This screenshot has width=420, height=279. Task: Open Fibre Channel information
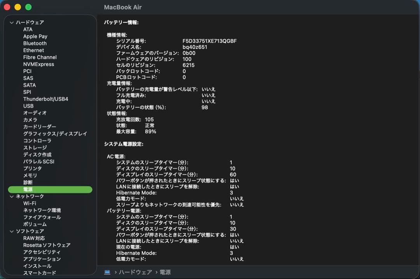point(40,57)
